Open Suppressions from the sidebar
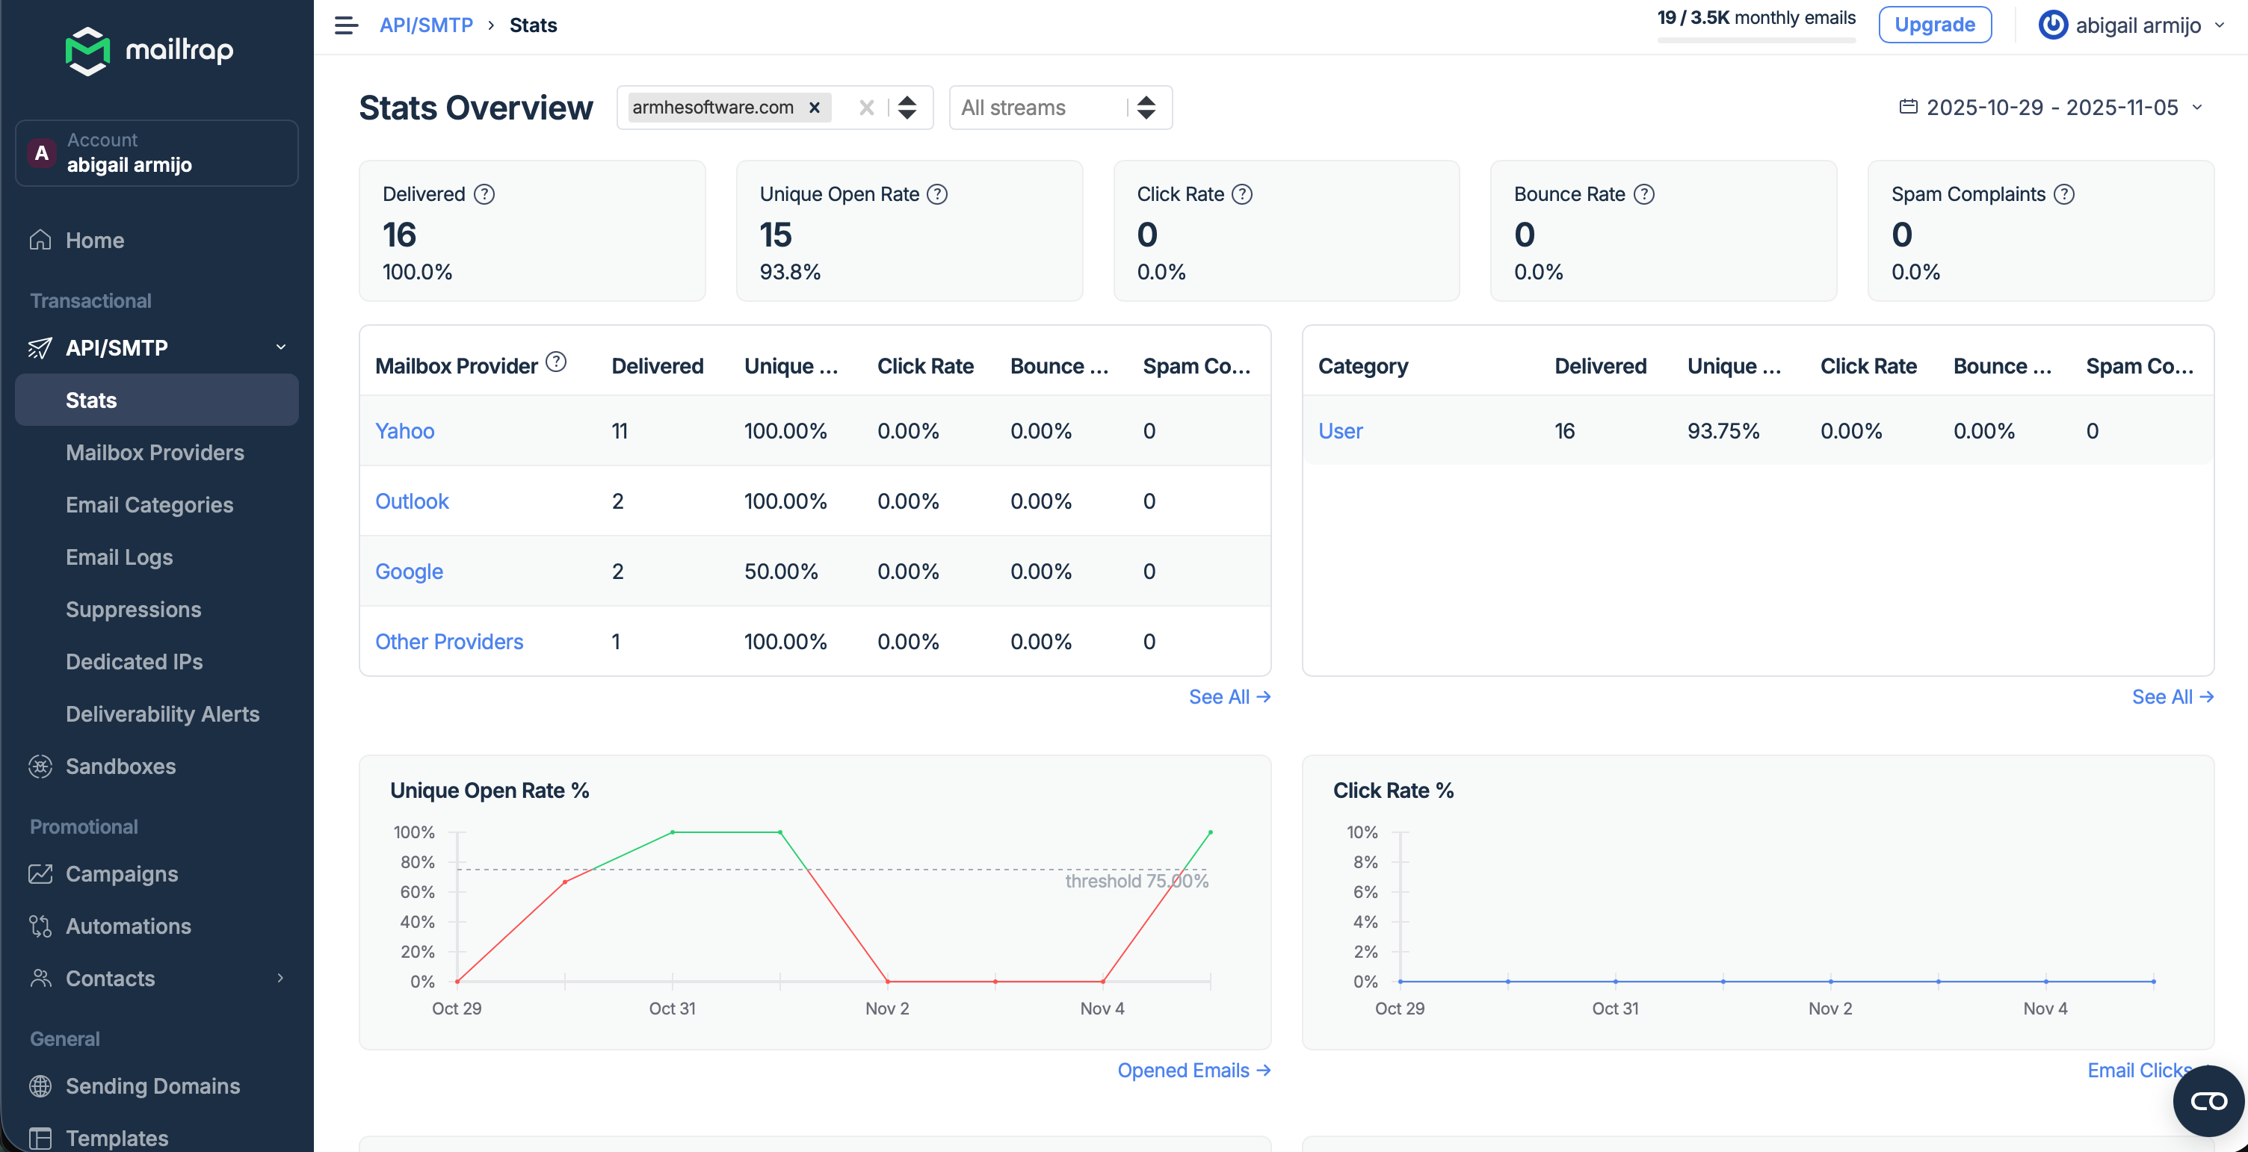 [132, 610]
